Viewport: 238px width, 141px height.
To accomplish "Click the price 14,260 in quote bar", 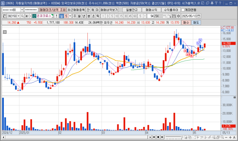I will [x=12, y=22].
